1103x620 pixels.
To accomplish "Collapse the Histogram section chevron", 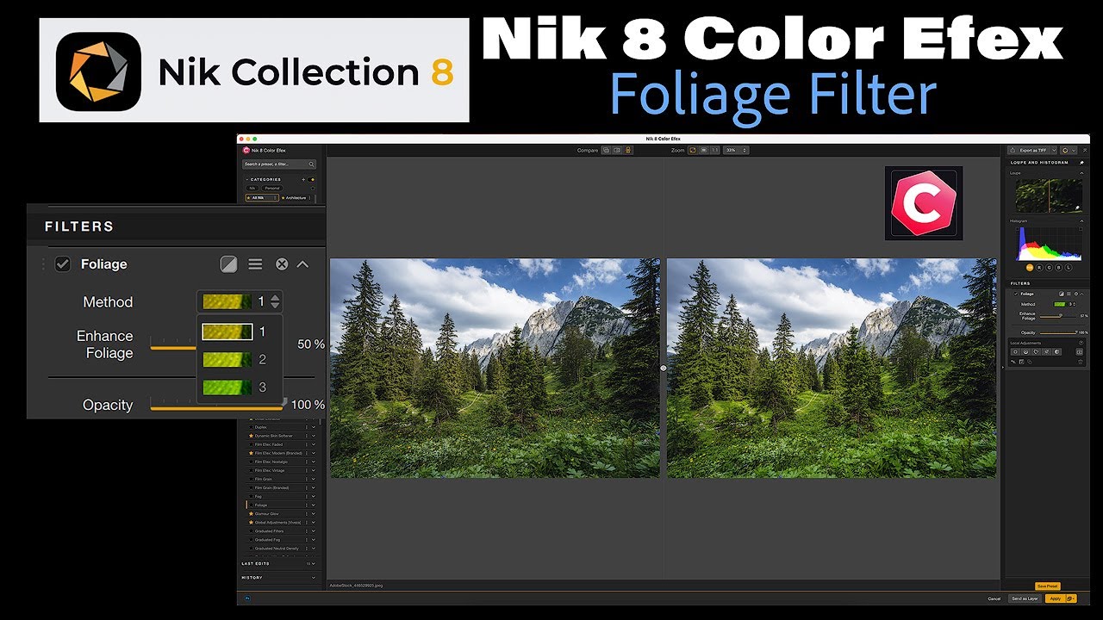I will (x=1081, y=220).
